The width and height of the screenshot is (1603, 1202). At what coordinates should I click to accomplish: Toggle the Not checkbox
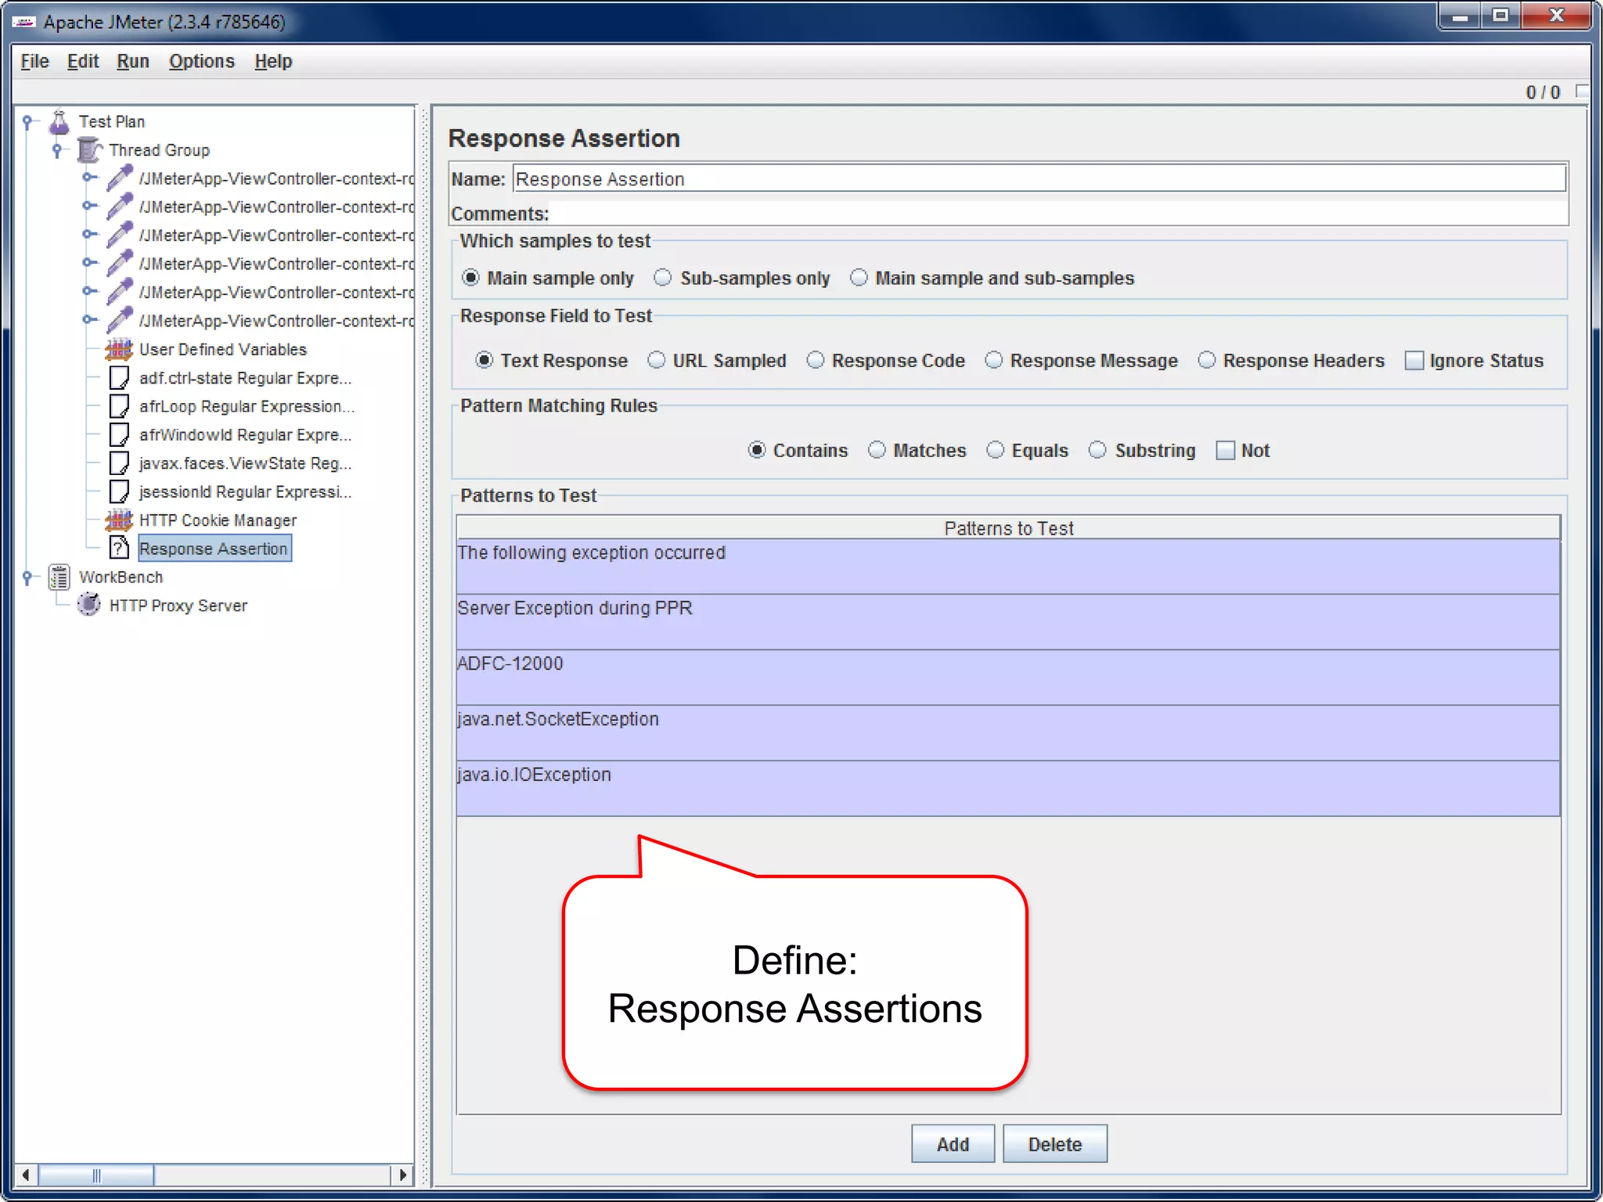point(1225,451)
